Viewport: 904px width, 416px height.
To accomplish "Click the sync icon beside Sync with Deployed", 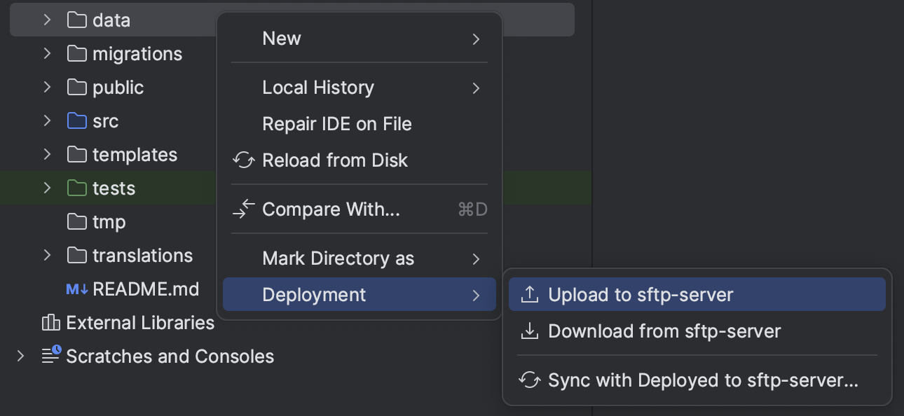I will coord(530,380).
